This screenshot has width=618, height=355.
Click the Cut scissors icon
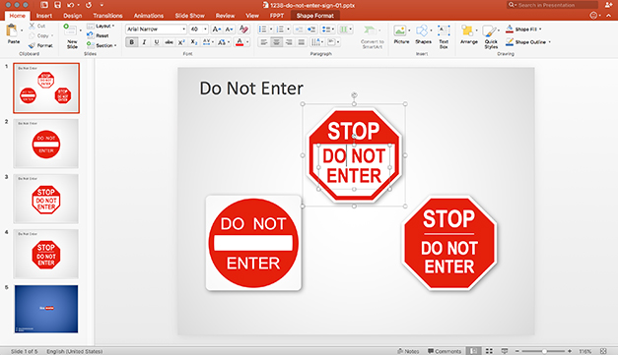coord(32,26)
